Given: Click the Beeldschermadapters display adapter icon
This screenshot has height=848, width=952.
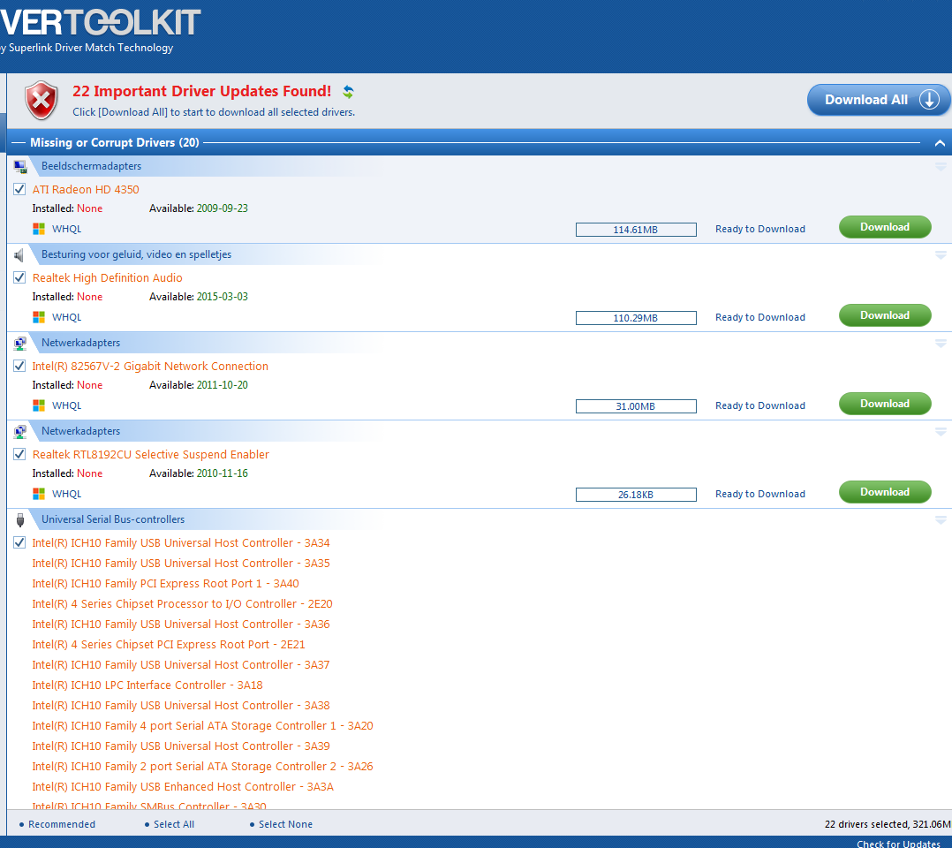Looking at the screenshot, I should pos(20,166).
